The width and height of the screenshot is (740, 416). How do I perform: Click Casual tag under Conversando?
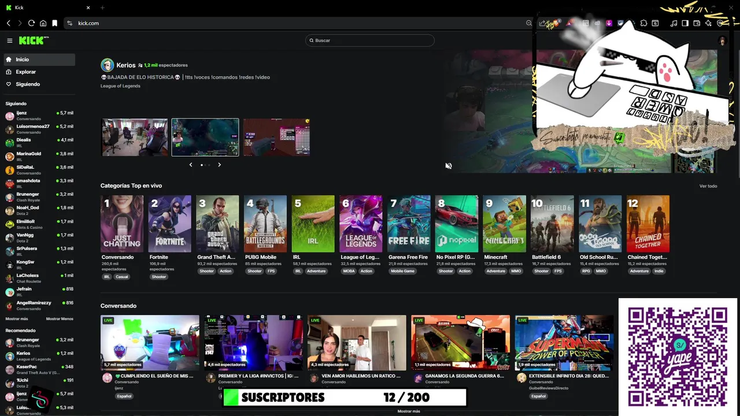(x=122, y=277)
